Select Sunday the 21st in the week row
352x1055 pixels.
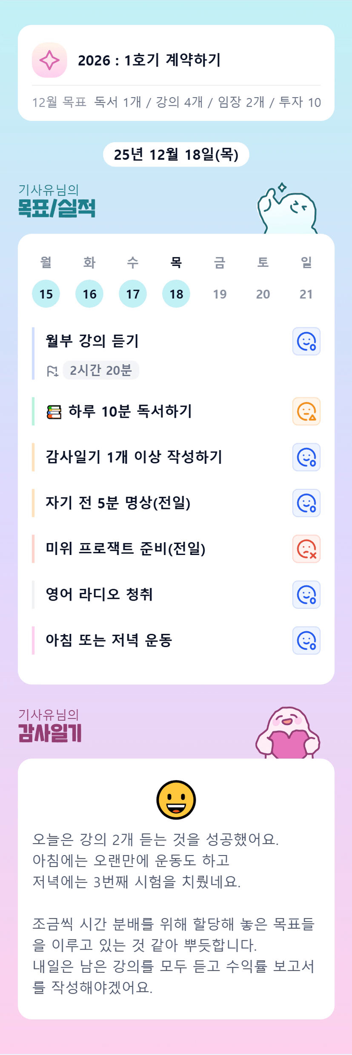306,294
